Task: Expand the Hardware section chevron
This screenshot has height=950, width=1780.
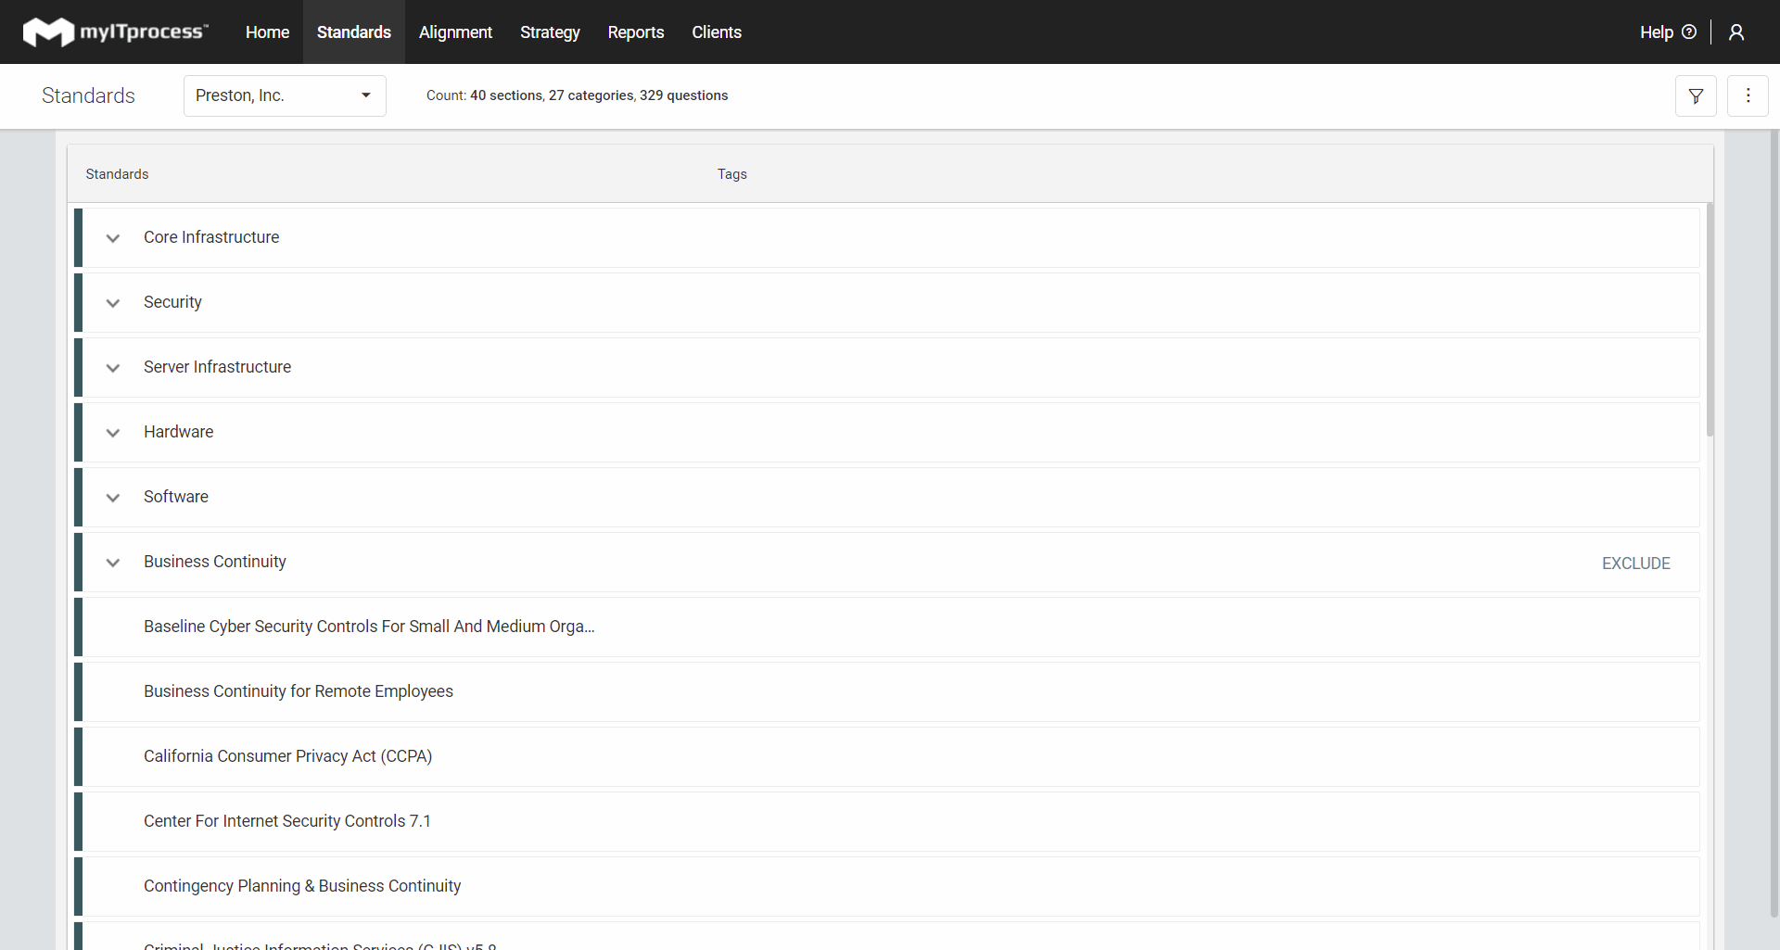Action: point(113,433)
